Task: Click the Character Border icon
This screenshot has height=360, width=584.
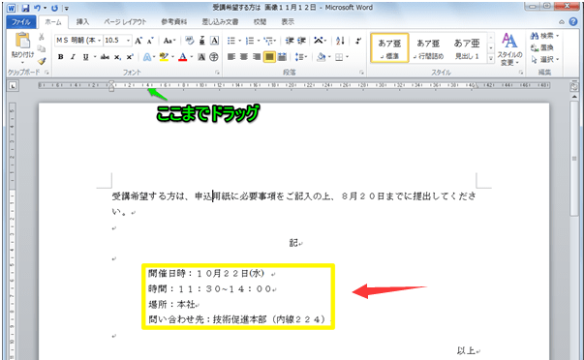Action: [x=215, y=41]
